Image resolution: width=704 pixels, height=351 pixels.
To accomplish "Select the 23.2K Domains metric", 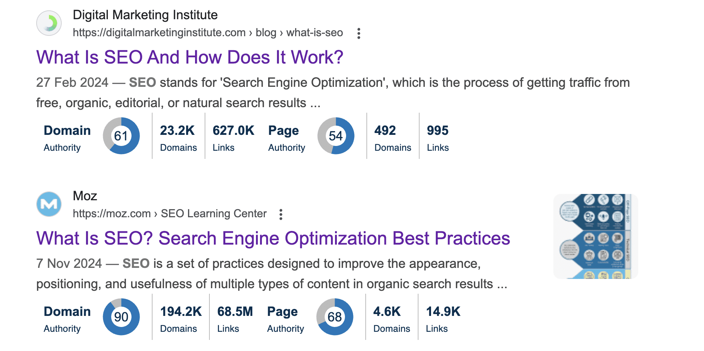I will tap(178, 137).
